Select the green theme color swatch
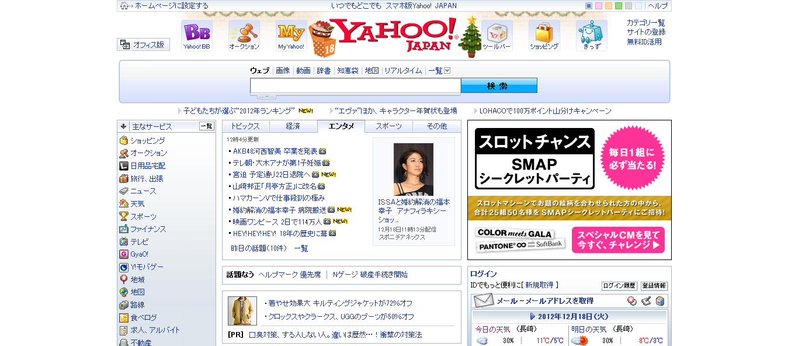 click(x=619, y=6)
